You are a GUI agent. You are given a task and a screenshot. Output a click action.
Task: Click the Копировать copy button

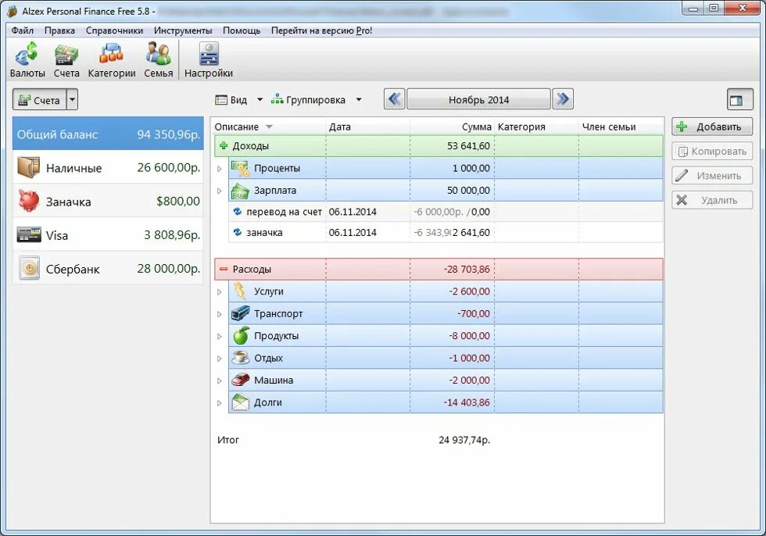pos(712,151)
